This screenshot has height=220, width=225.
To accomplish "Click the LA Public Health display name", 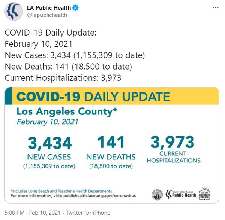I will point(49,8).
